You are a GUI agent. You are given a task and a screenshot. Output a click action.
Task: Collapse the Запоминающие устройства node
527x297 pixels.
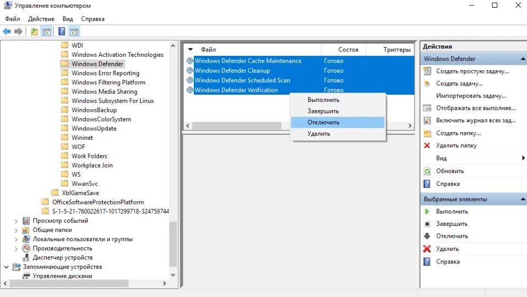[7, 267]
